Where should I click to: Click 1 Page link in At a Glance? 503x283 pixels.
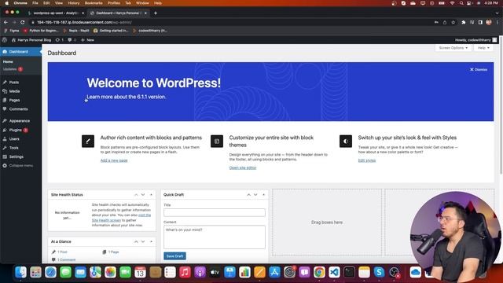pyautogui.click(x=113, y=252)
